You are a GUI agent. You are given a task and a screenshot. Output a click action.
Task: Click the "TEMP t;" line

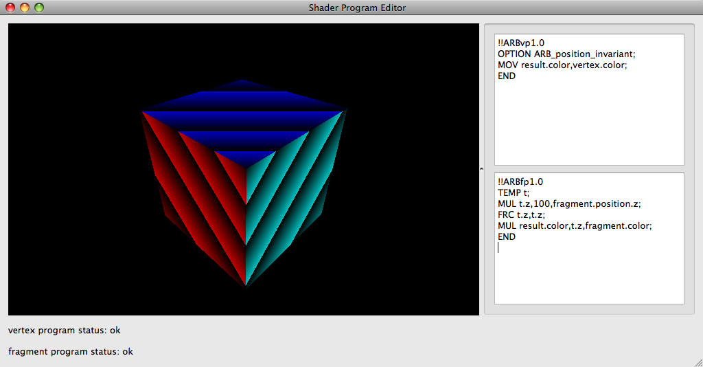514,193
